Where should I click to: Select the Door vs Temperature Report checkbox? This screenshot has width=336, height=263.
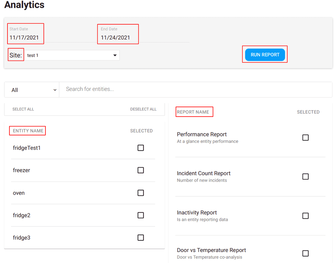pos(305,253)
